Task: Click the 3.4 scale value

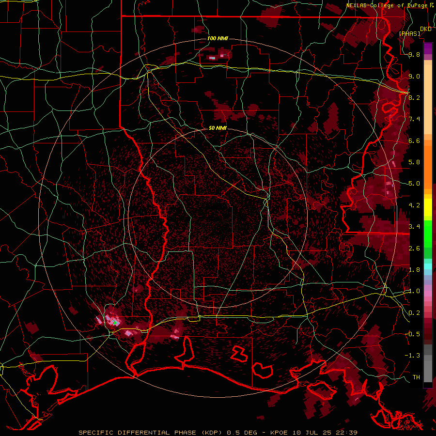Action: click(x=414, y=227)
